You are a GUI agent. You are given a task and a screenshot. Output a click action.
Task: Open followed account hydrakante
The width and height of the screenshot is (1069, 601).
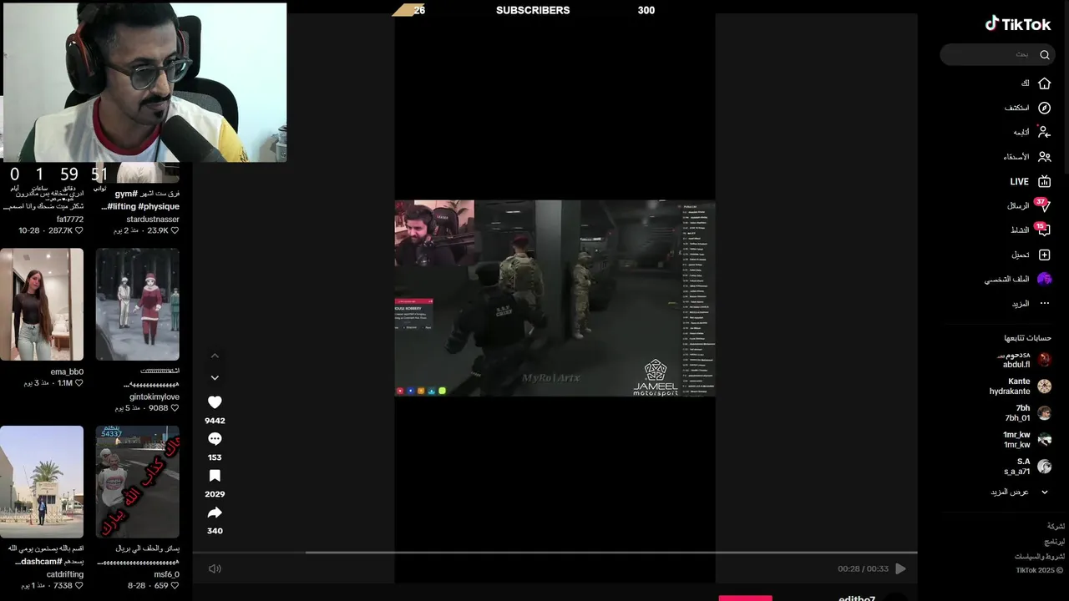pos(1020,386)
